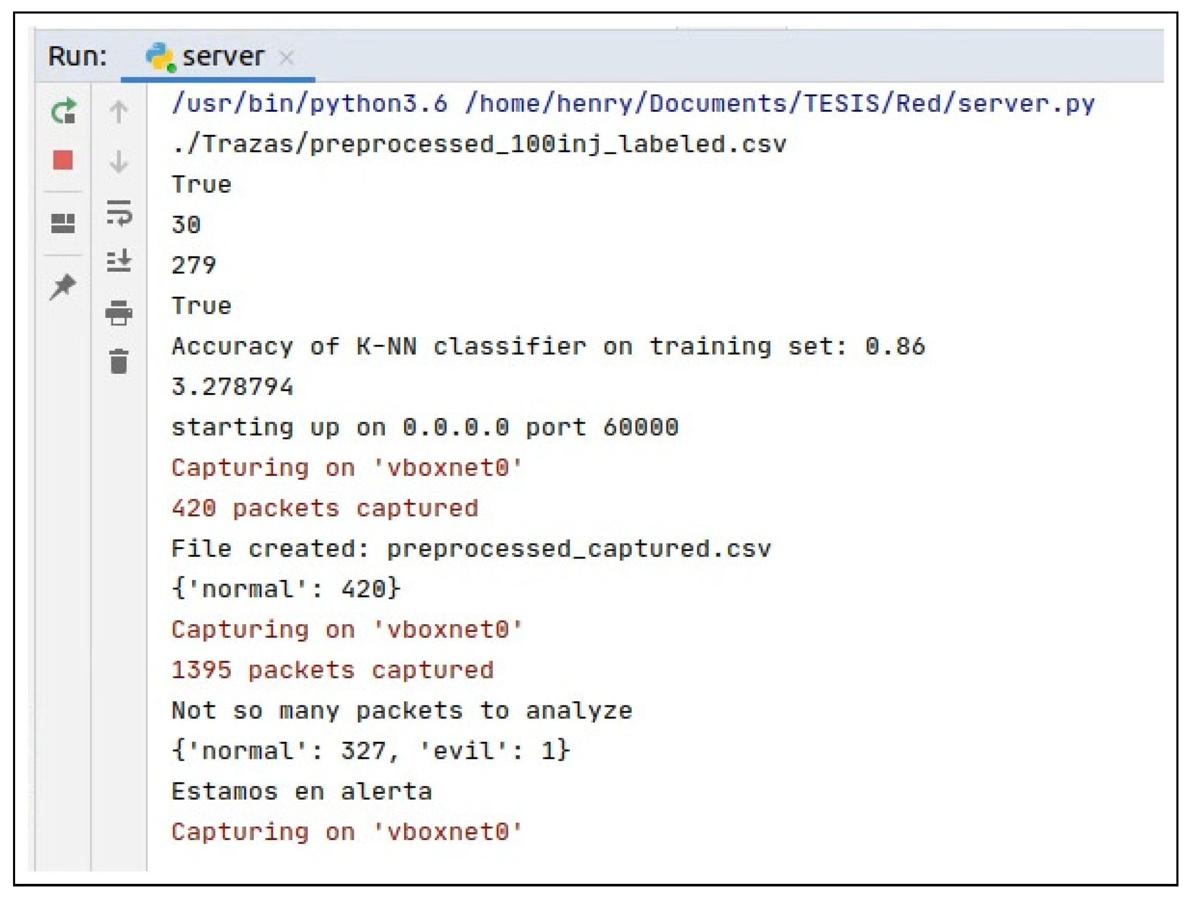Click the 'starting up on 0.0.0.0' line
Image resolution: width=1192 pixels, height=900 pixels.
[x=424, y=428]
